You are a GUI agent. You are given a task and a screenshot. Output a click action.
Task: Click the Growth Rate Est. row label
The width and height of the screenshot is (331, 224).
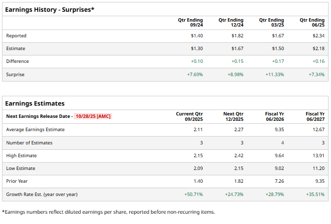pos(42,195)
